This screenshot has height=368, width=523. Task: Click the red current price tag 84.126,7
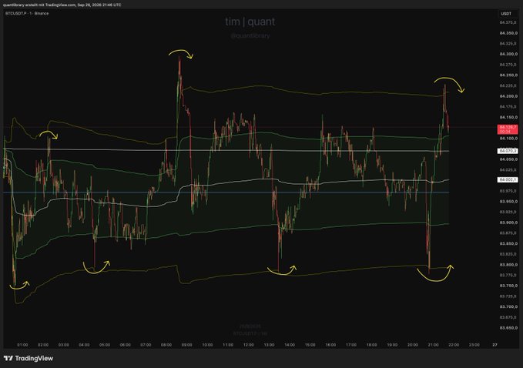(508, 129)
